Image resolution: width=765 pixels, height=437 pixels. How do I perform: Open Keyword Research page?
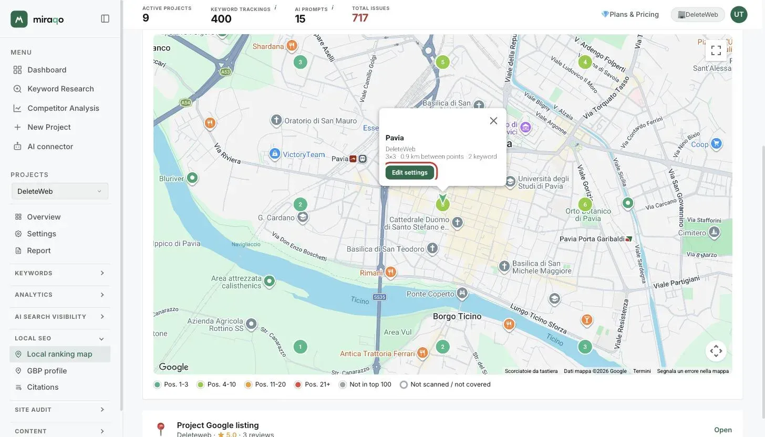pos(60,89)
